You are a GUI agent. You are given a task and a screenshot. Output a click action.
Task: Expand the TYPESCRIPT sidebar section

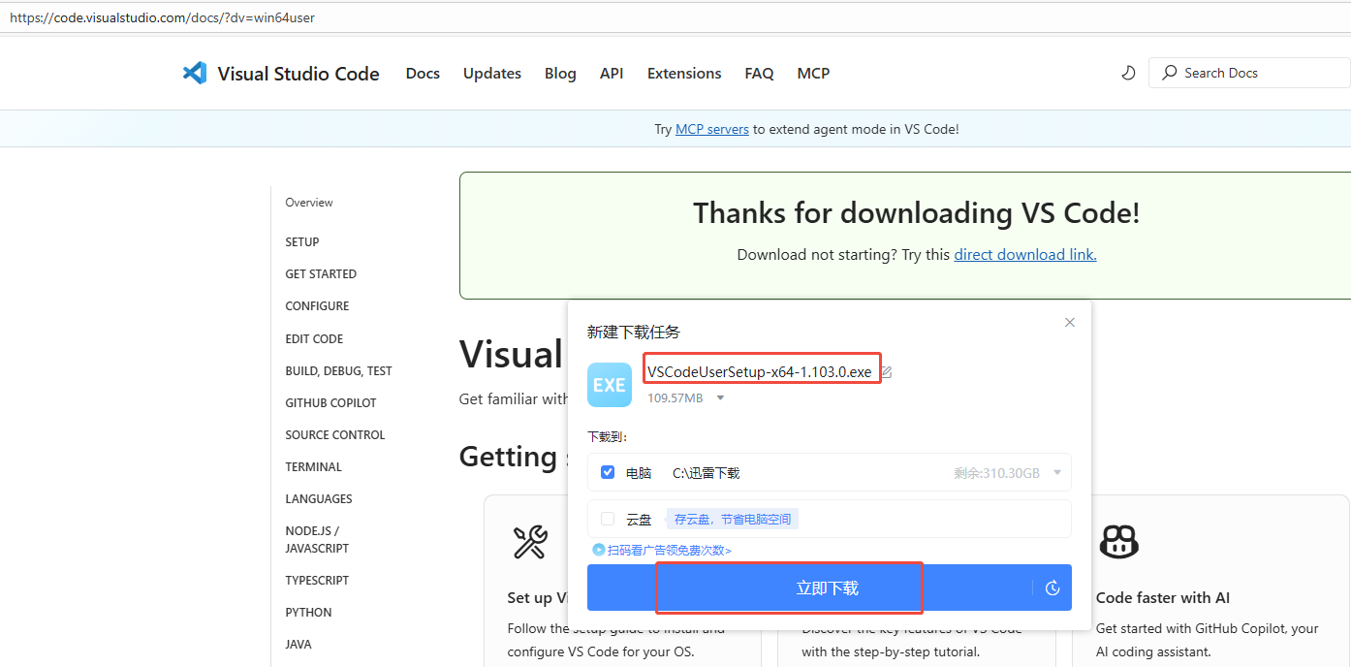(317, 580)
